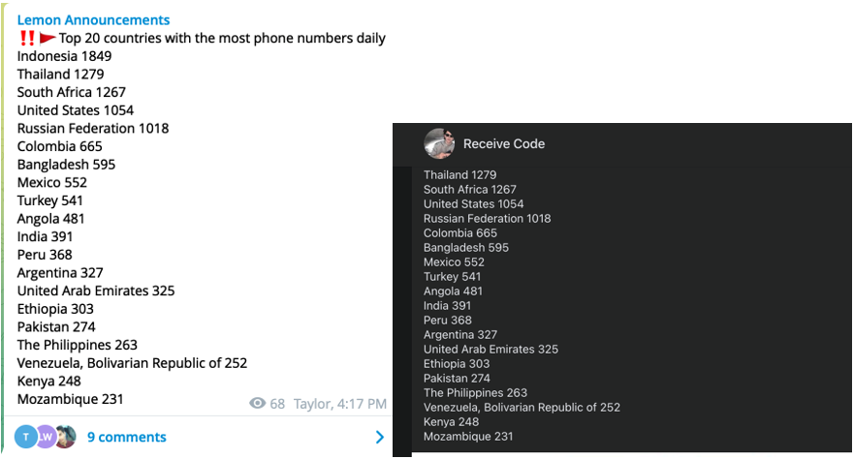Click the Receive Code chat title
Viewport: 854px width, 459px height.
504,143
